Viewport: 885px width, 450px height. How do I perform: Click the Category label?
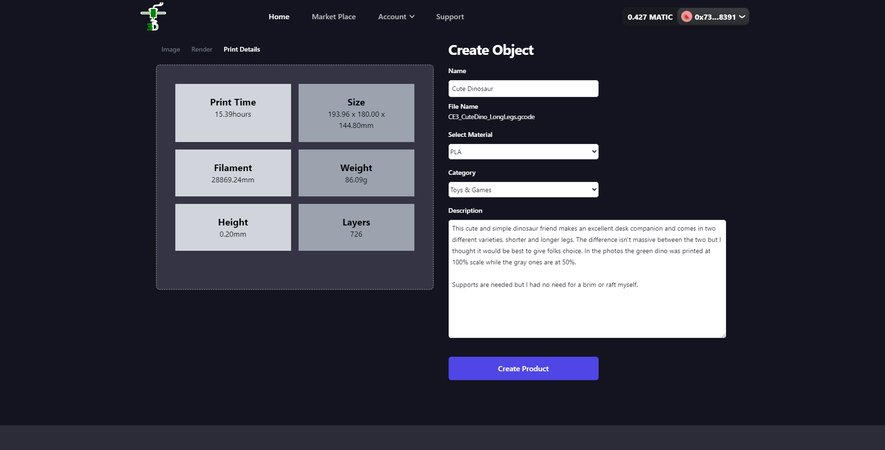pos(462,172)
